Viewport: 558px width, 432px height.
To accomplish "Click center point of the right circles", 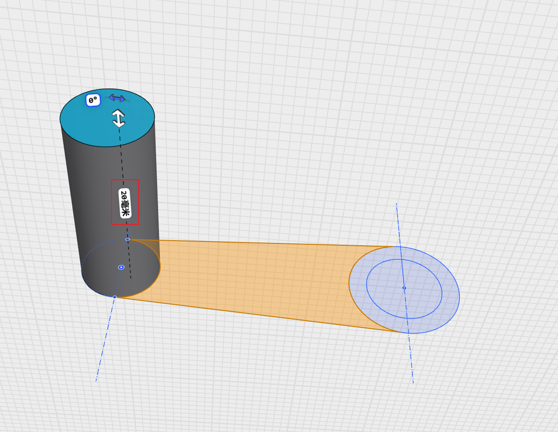I will (404, 288).
